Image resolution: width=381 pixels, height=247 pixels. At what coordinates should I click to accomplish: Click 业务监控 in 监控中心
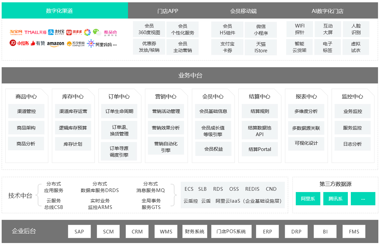coord(352,111)
